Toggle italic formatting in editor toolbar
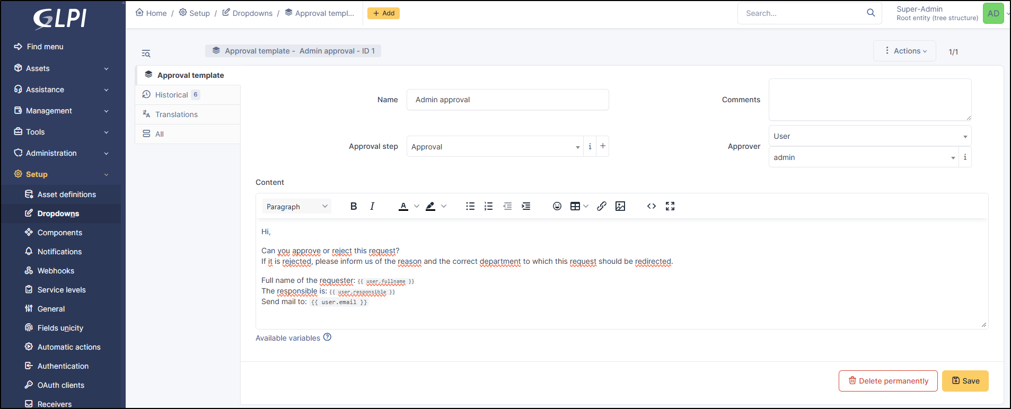The image size is (1011, 409). click(x=372, y=207)
